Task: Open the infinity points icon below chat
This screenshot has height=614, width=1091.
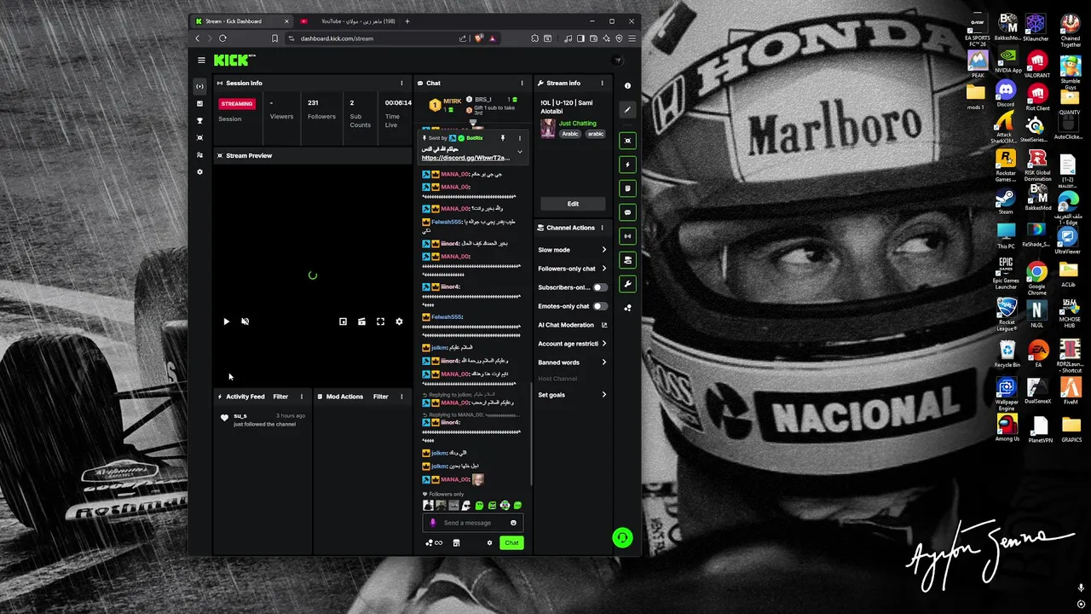Action: point(435,542)
